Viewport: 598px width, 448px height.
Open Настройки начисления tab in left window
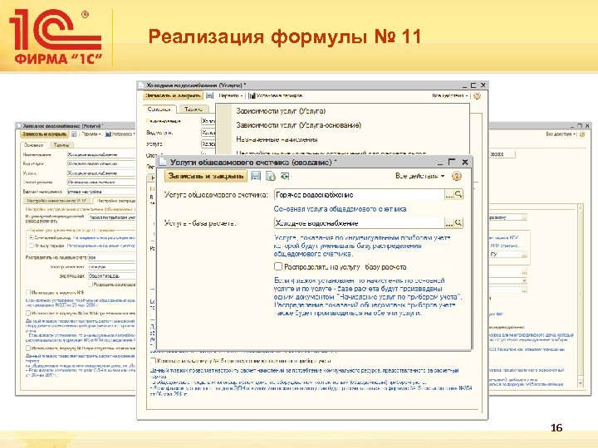pyautogui.click(x=56, y=201)
